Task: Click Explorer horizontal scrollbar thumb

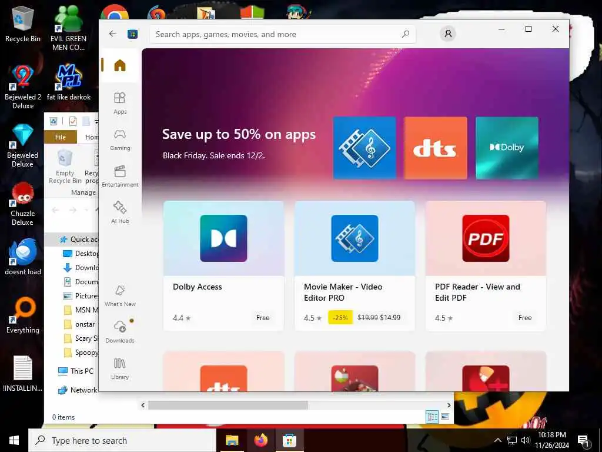Action: [228, 405]
